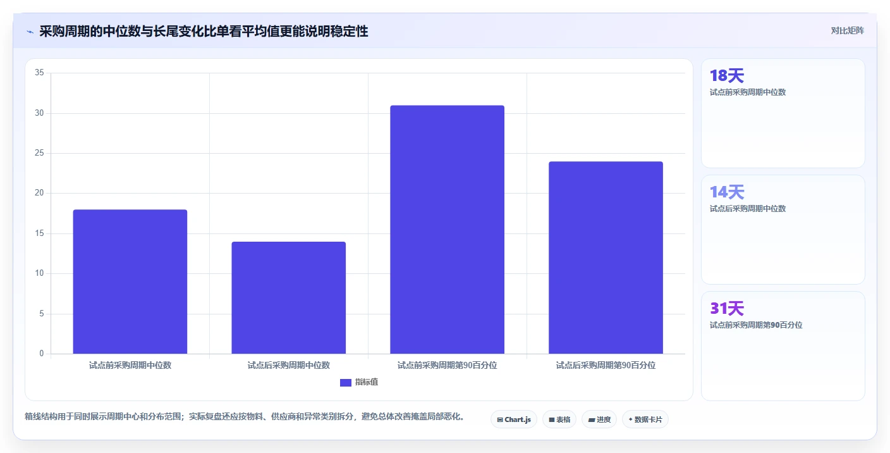The width and height of the screenshot is (890, 453).
Task: Click the card title 采购周期的中位数与长尾变化
Action: (x=122, y=31)
